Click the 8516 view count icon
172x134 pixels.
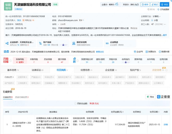[149, 9]
